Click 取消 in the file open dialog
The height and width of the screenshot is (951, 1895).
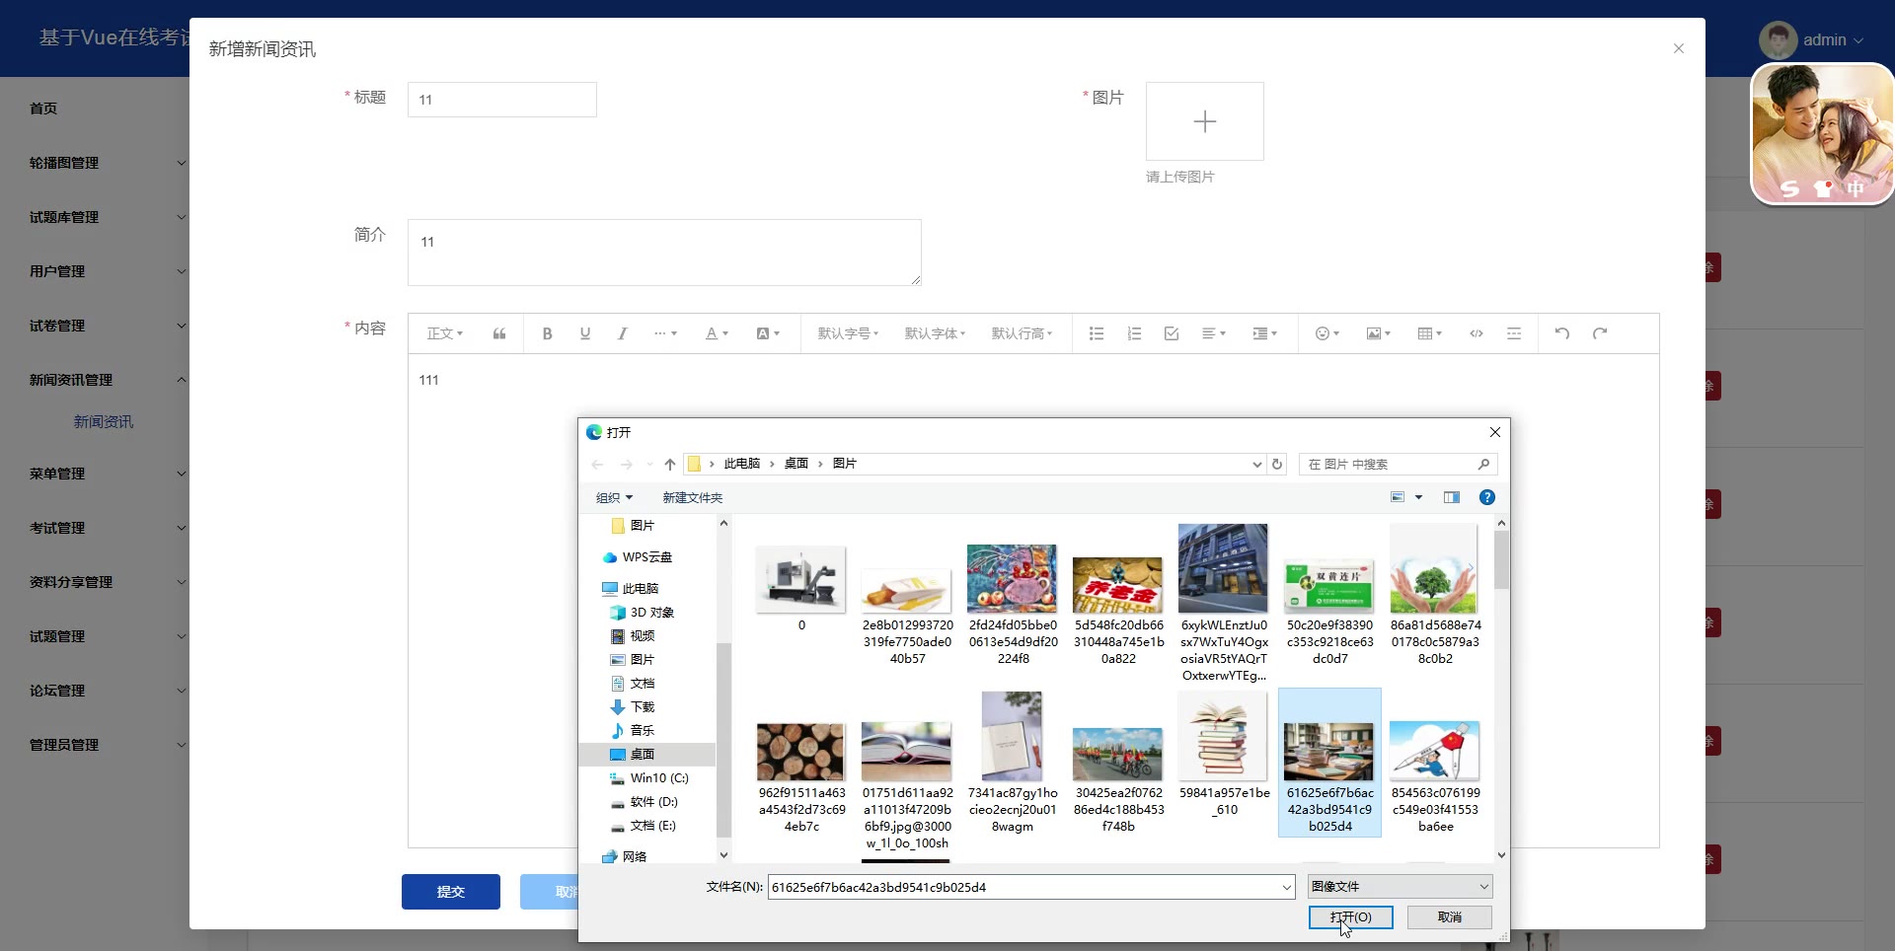click(x=1450, y=917)
